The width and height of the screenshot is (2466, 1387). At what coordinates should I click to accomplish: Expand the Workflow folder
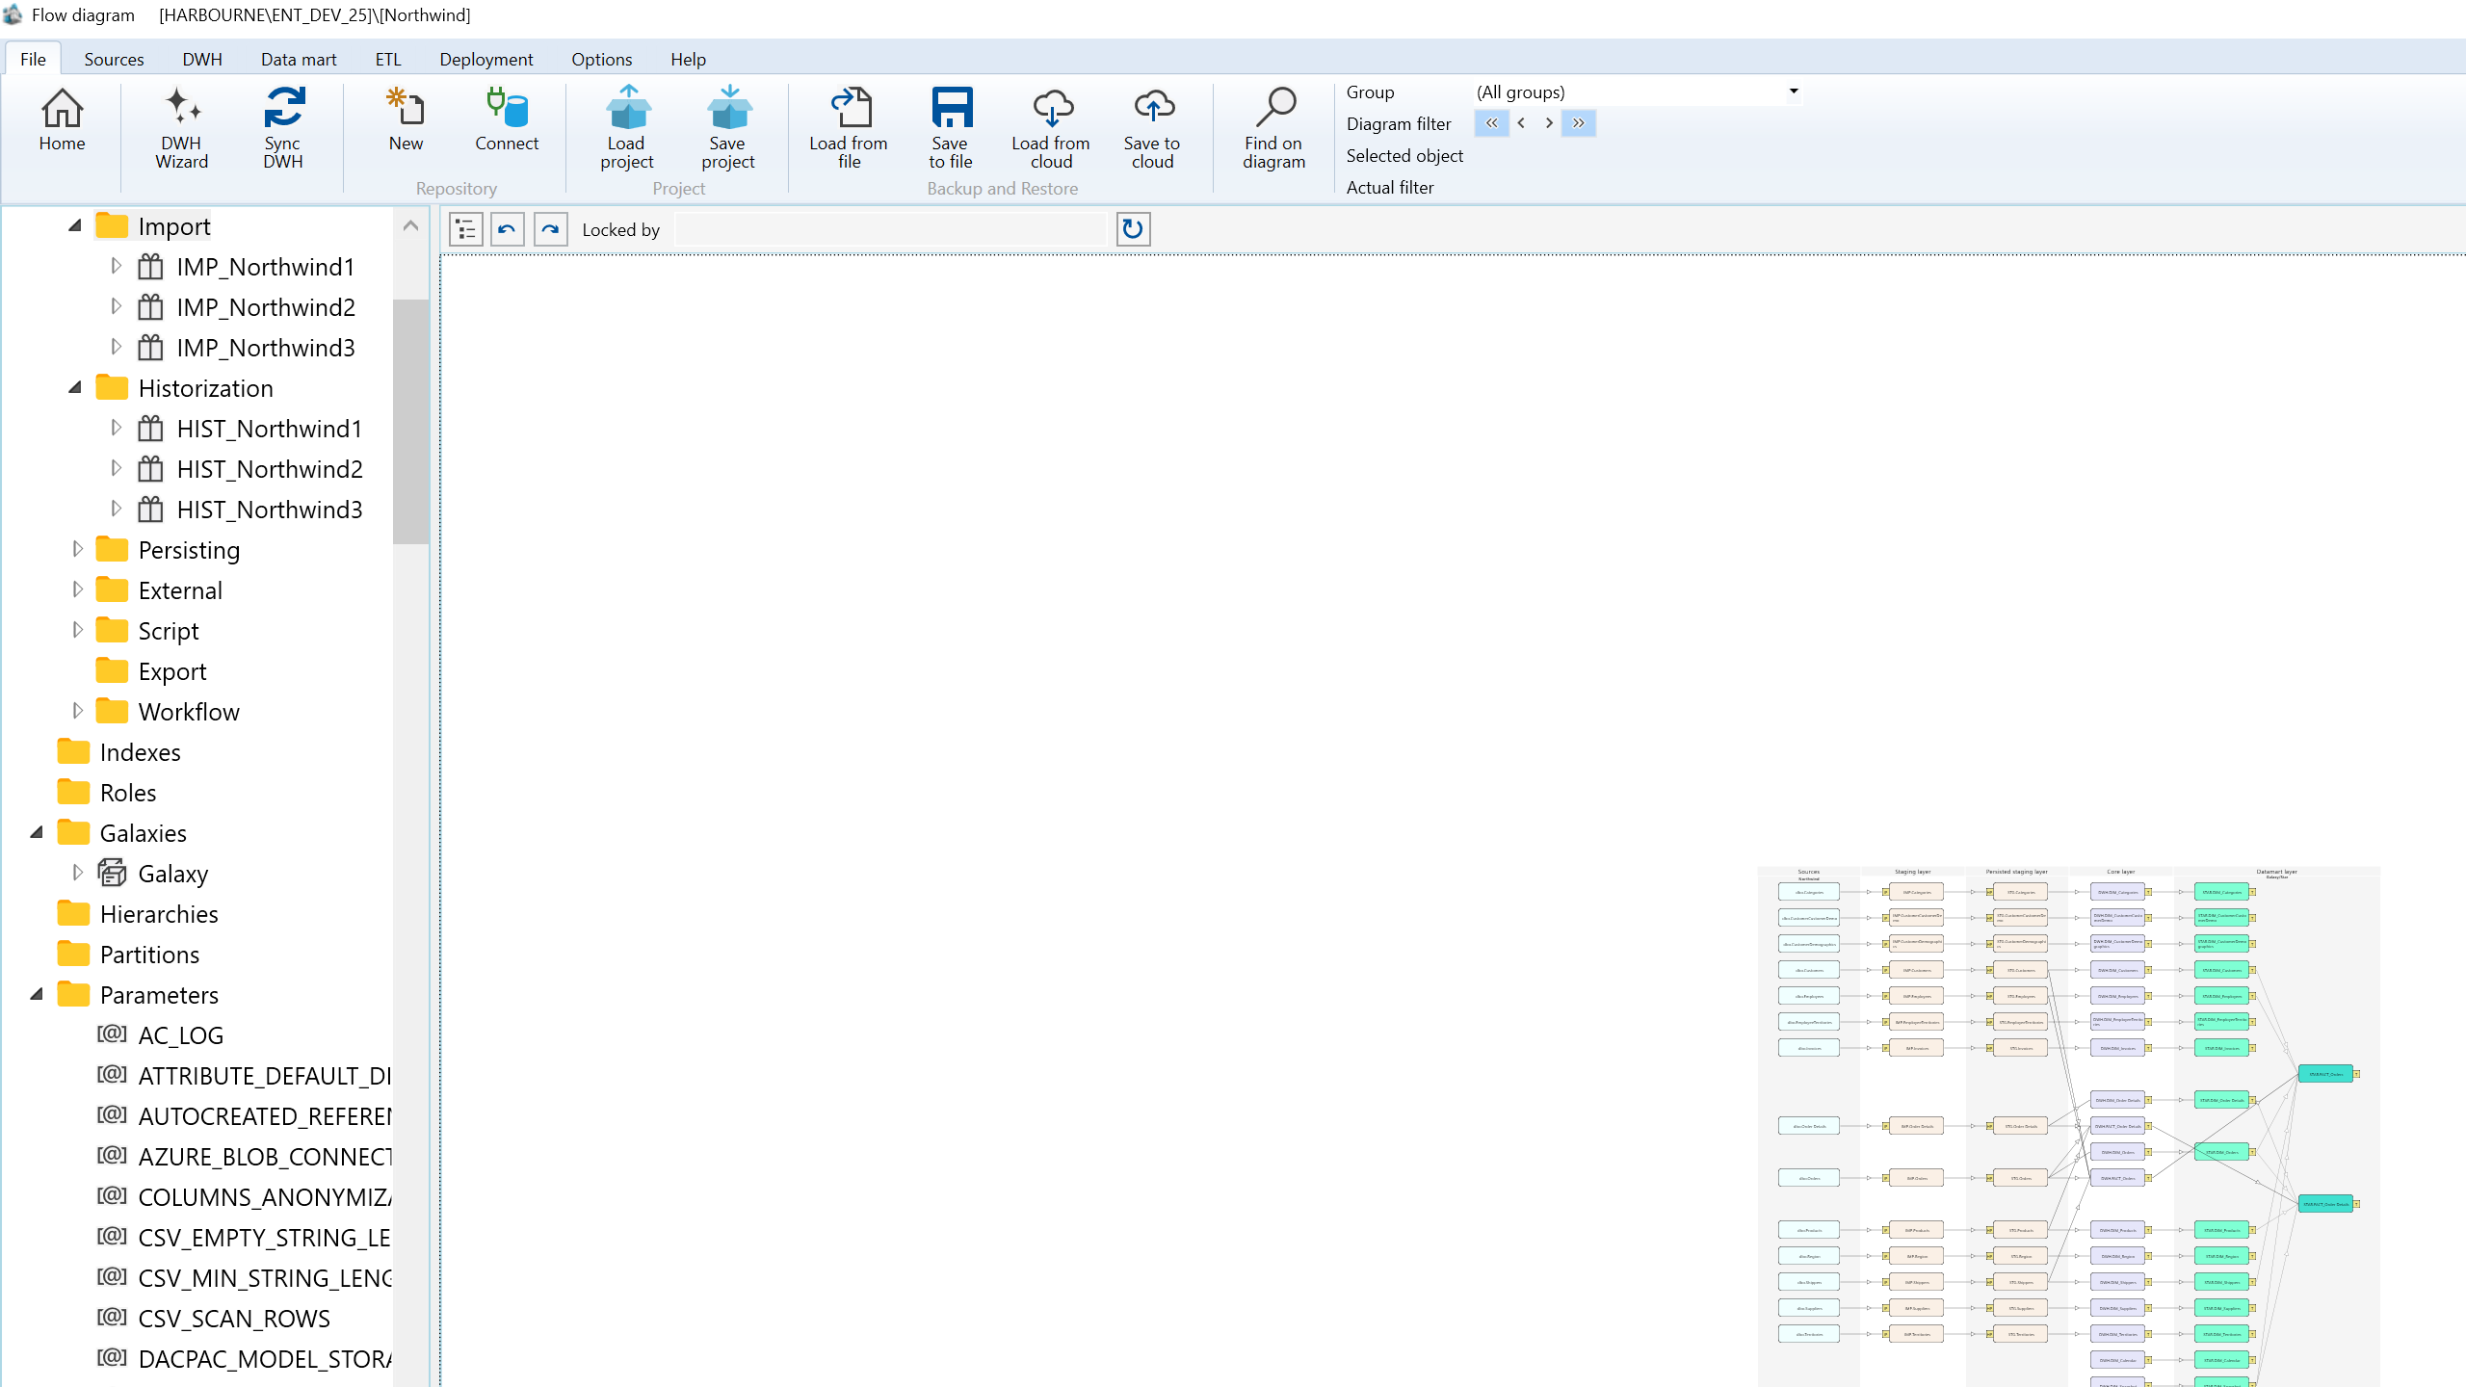pyautogui.click(x=78, y=711)
